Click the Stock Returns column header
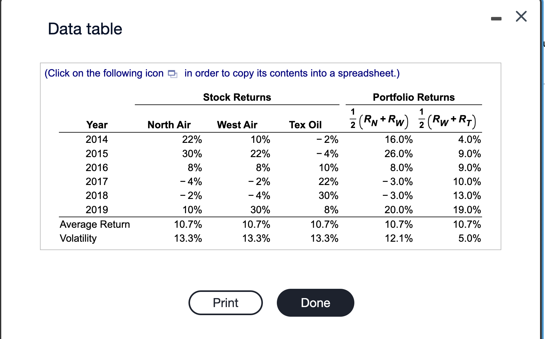 237,97
